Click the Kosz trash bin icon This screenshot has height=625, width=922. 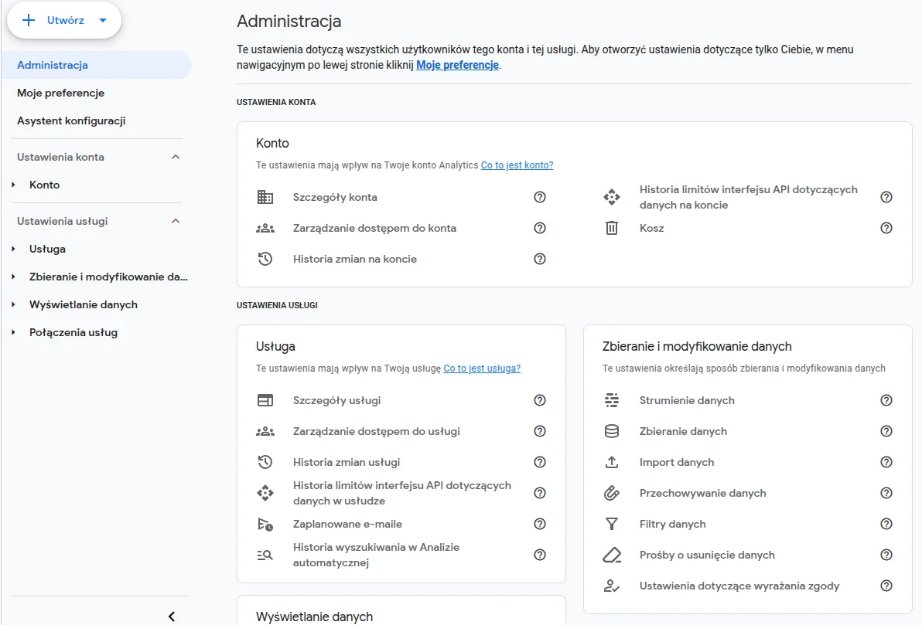click(612, 228)
